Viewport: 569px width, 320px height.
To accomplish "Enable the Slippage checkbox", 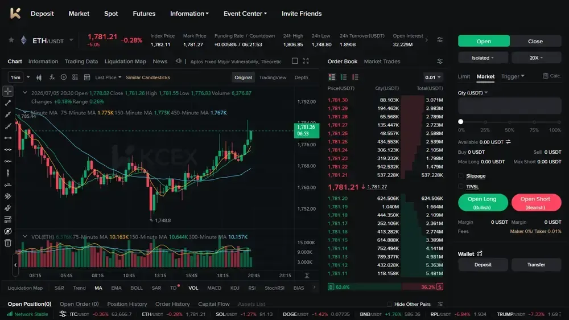I will (x=461, y=176).
